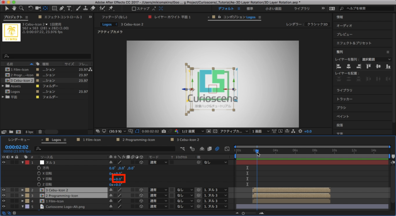
Task: Collapse the ヌル 3 layer properties
Action: (x=22, y=163)
